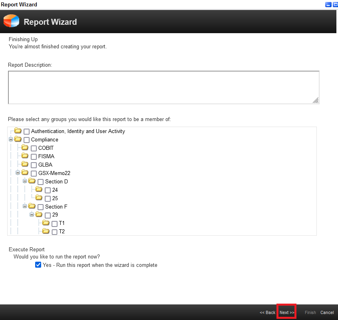Click the Finish button
The image size is (338, 320).
tap(310, 312)
